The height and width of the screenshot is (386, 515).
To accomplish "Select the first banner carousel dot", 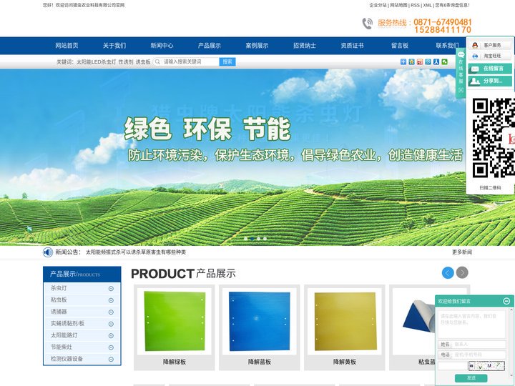I will 245,239.
